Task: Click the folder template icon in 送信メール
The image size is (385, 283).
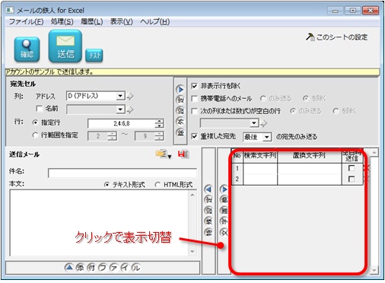Action: coord(161,154)
